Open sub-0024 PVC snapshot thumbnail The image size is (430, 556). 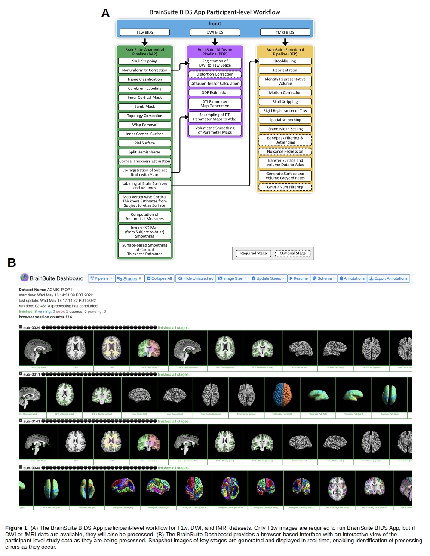(x=111, y=348)
